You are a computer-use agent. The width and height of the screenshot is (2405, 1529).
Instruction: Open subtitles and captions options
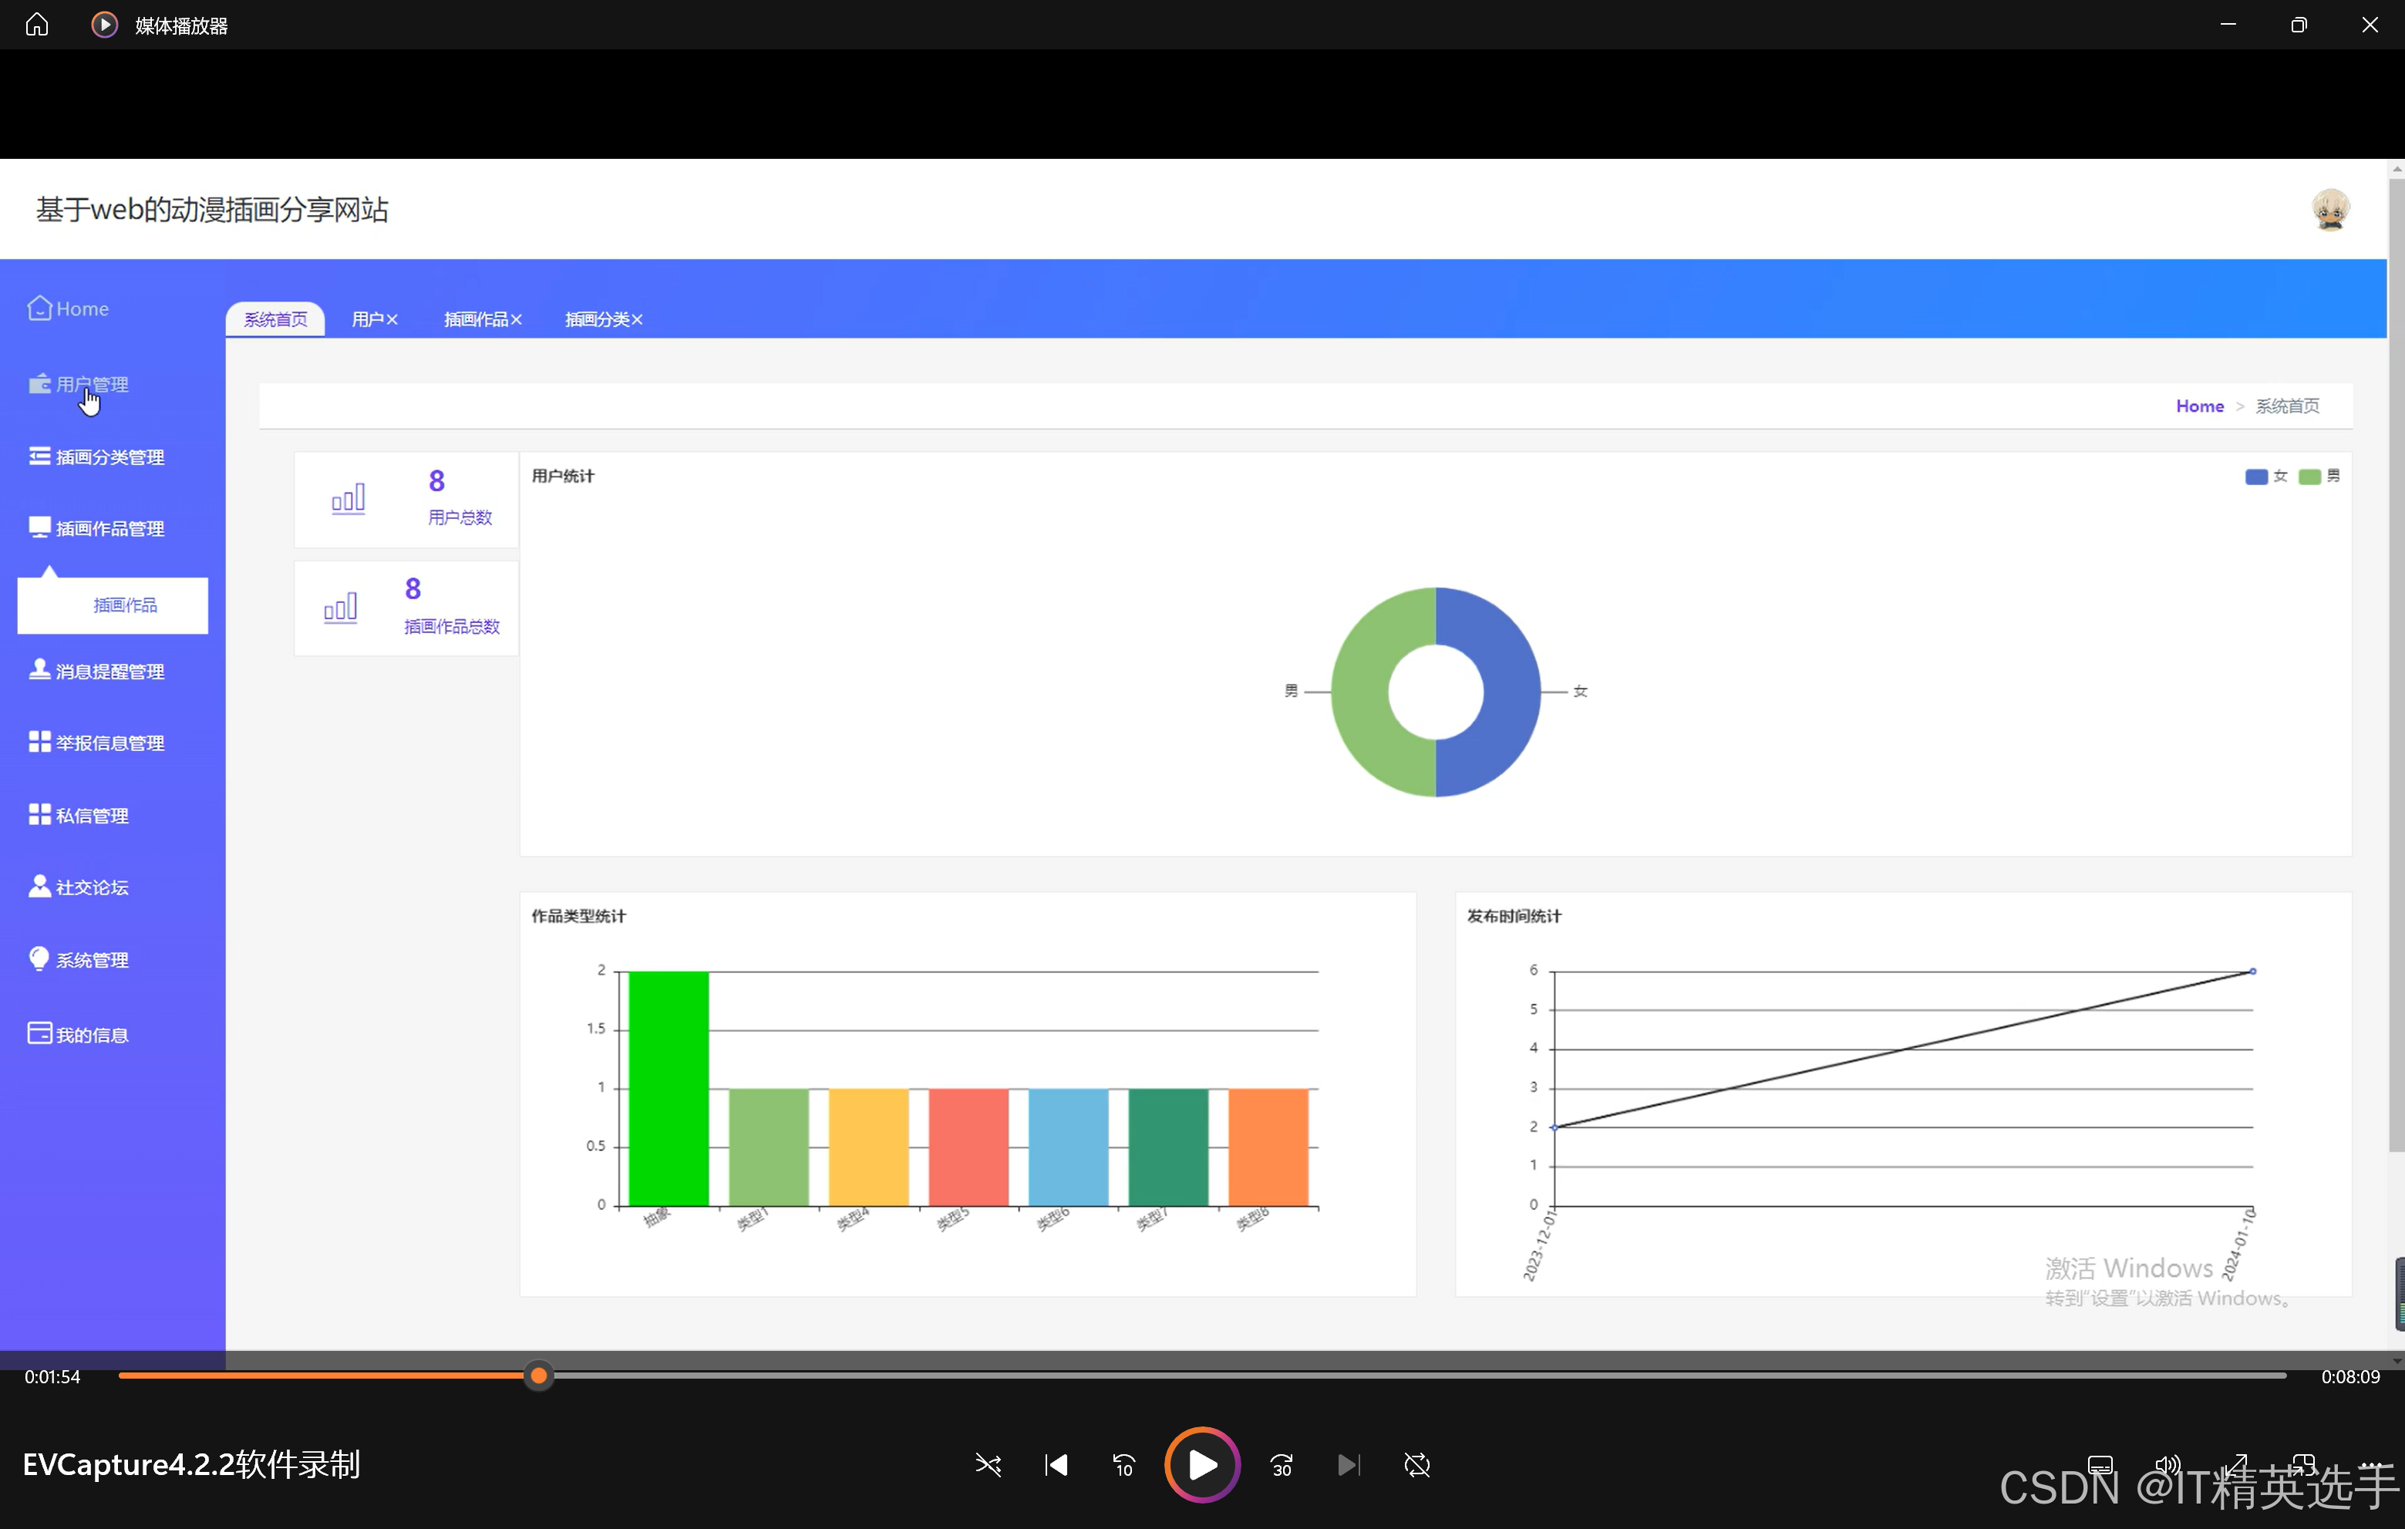(x=2100, y=1465)
